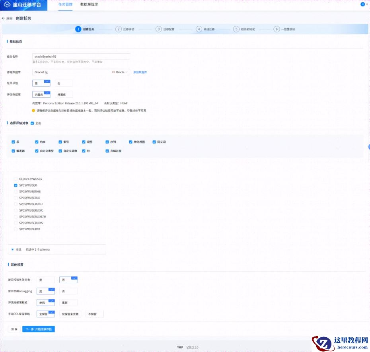
Task: Select 外置库 for 评估数据库
Action: pos(64,95)
